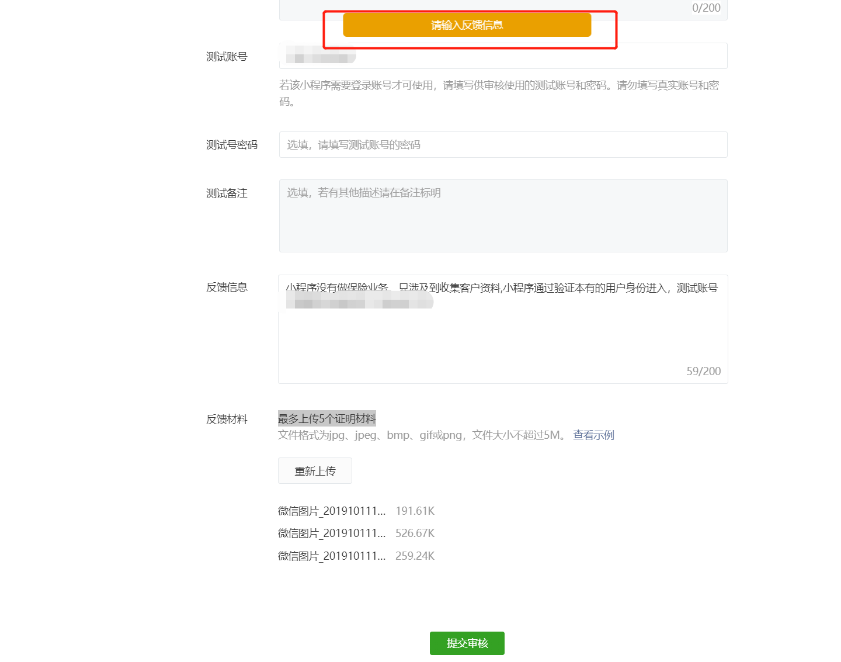Screen dimensions: 841x662
Task: Click the 59/200 character counter
Action: pyautogui.click(x=703, y=371)
